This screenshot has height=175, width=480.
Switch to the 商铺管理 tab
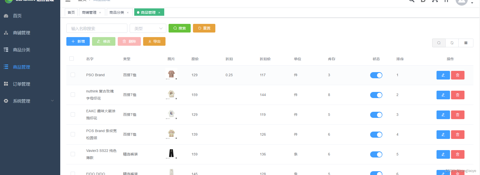point(89,12)
